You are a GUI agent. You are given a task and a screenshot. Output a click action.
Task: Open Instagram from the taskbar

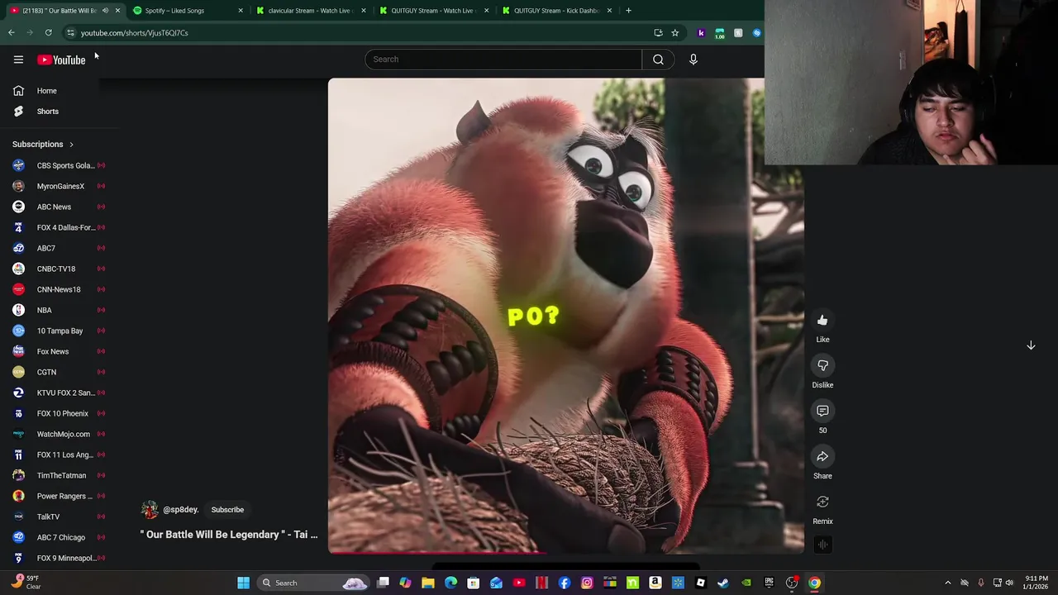(587, 583)
